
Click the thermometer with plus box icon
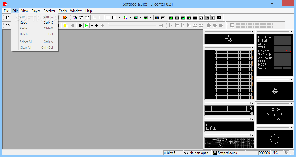coord(189,25)
